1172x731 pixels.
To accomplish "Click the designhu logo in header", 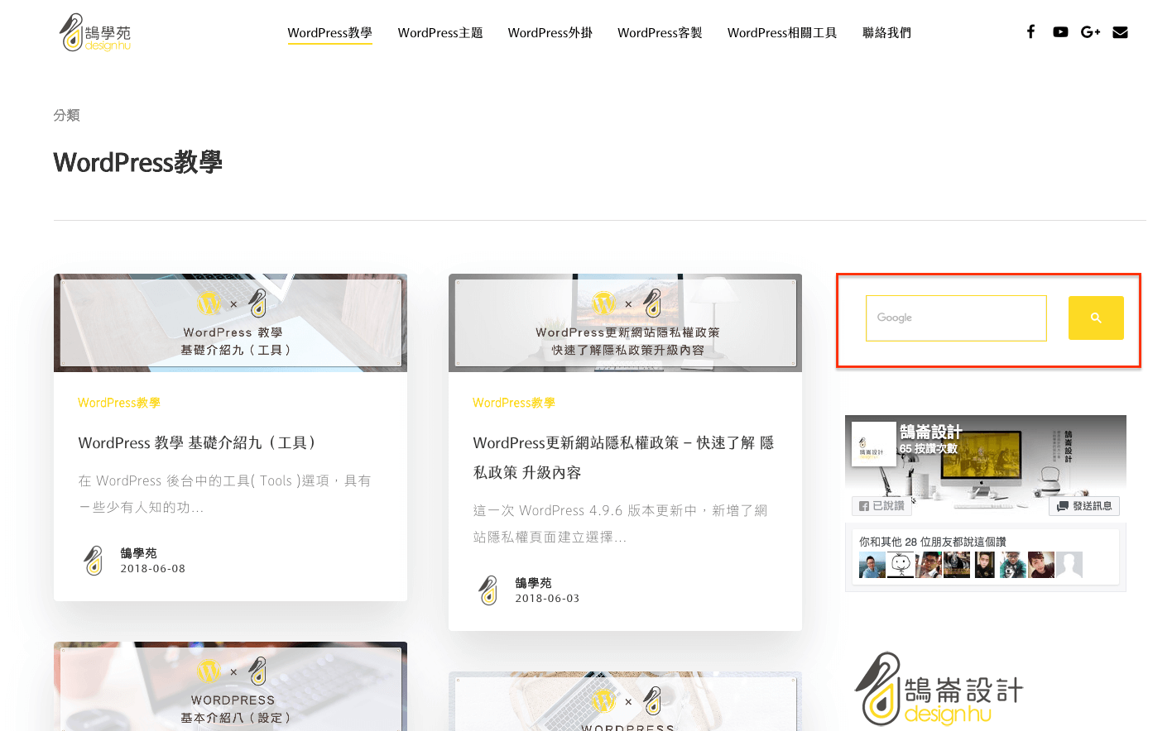I will tap(95, 33).
